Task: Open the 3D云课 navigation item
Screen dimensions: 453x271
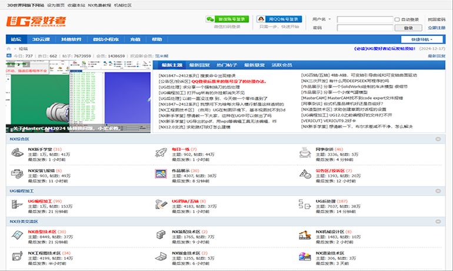Action: [x=41, y=39]
